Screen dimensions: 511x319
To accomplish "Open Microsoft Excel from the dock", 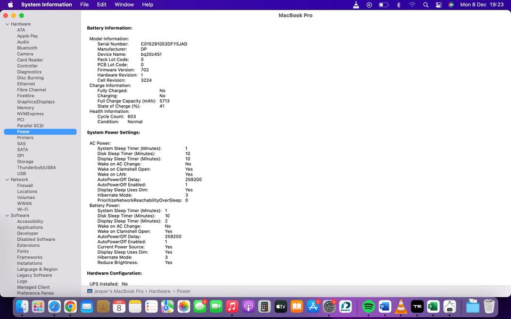I will click(433, 306).
